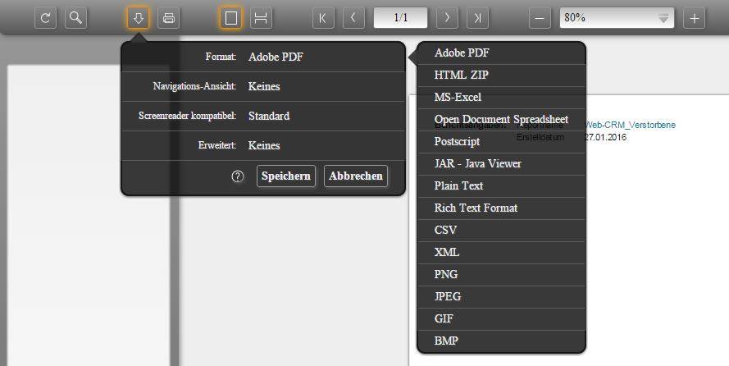
Task: Toggle single page view mode
Action: pos(231,18)
